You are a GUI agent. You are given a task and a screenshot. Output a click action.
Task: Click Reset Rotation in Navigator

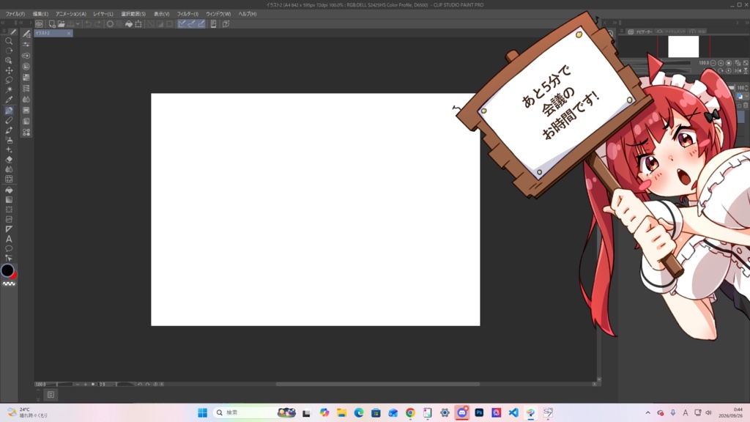tap(729, 71)
